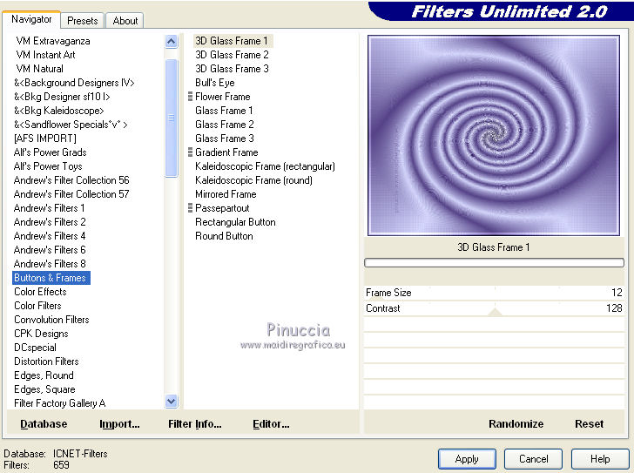Click the progress bar under the preview
This screenshot has width=634, height=473.
coord(494,263)
